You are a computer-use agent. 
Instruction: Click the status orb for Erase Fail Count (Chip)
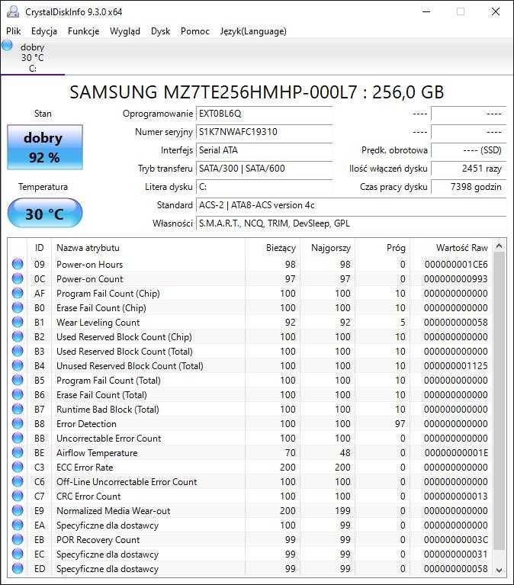[x=18, y=308]
